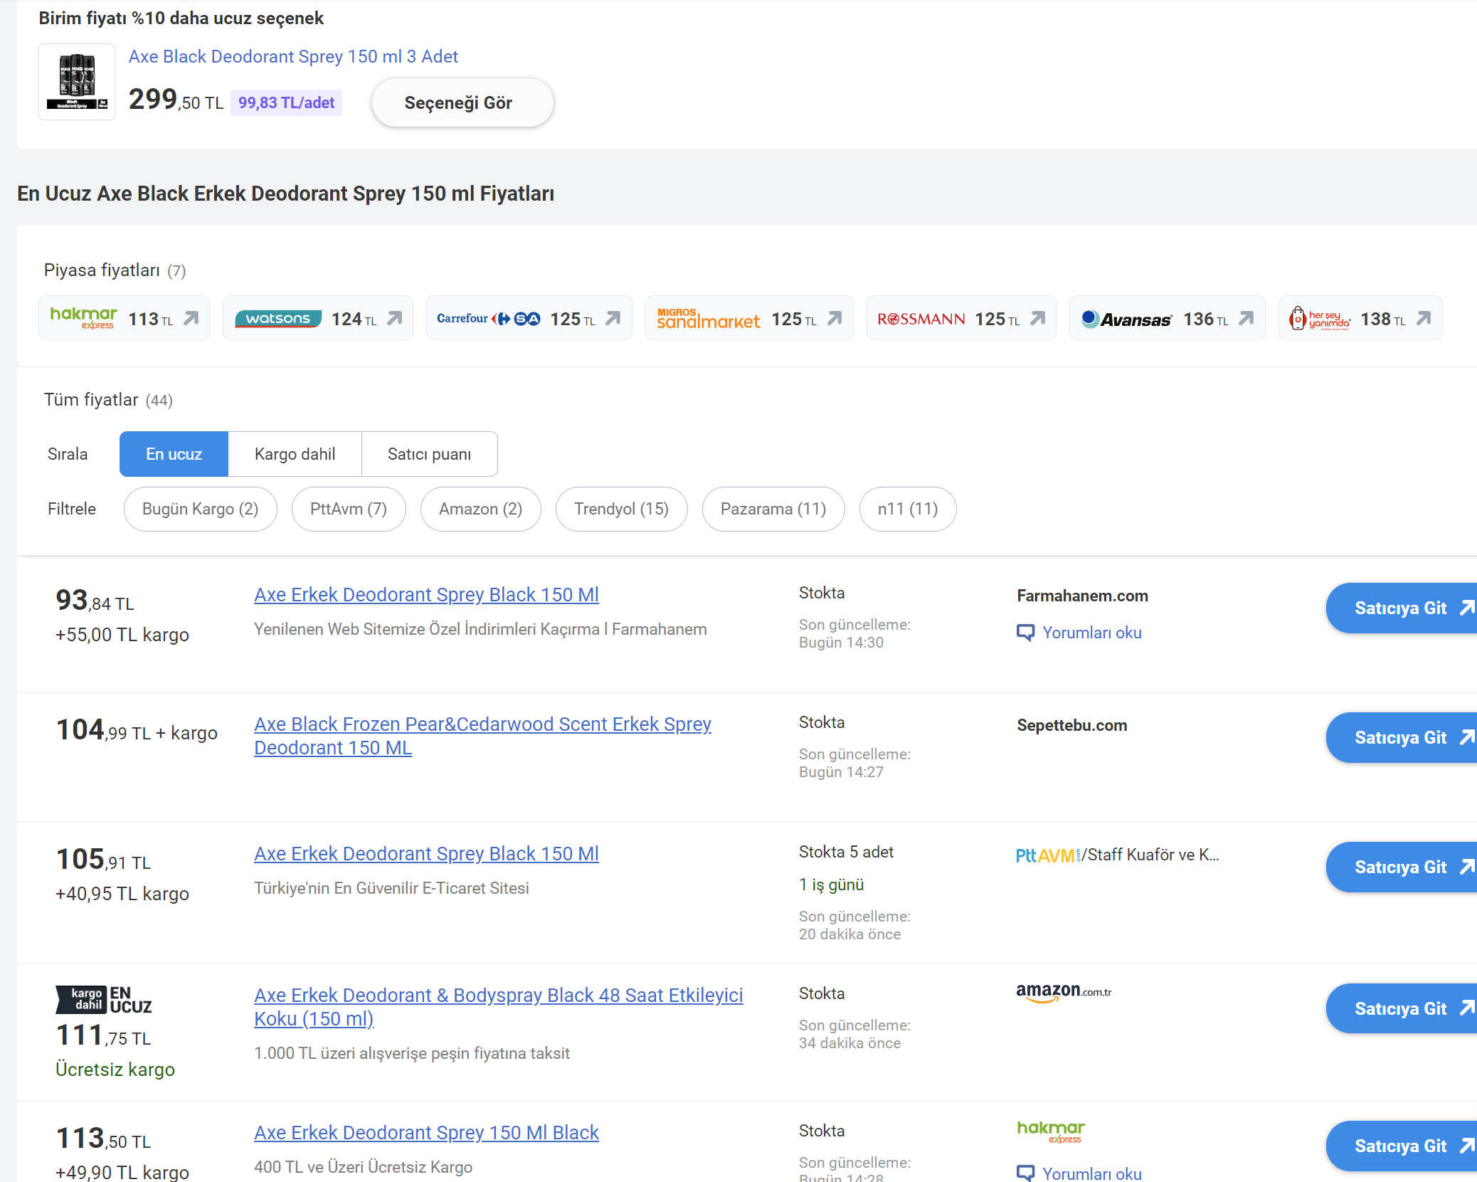This screenshot has width=1477, height=1182.
Task: Open the Her Şey Yanımda 138 TL arrow
Action: [1424, 318]
